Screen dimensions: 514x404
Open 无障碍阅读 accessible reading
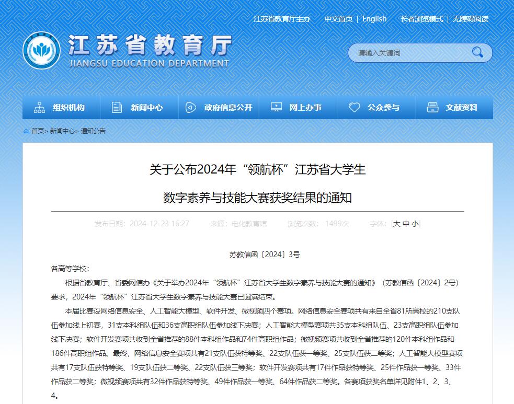point(471,19)
